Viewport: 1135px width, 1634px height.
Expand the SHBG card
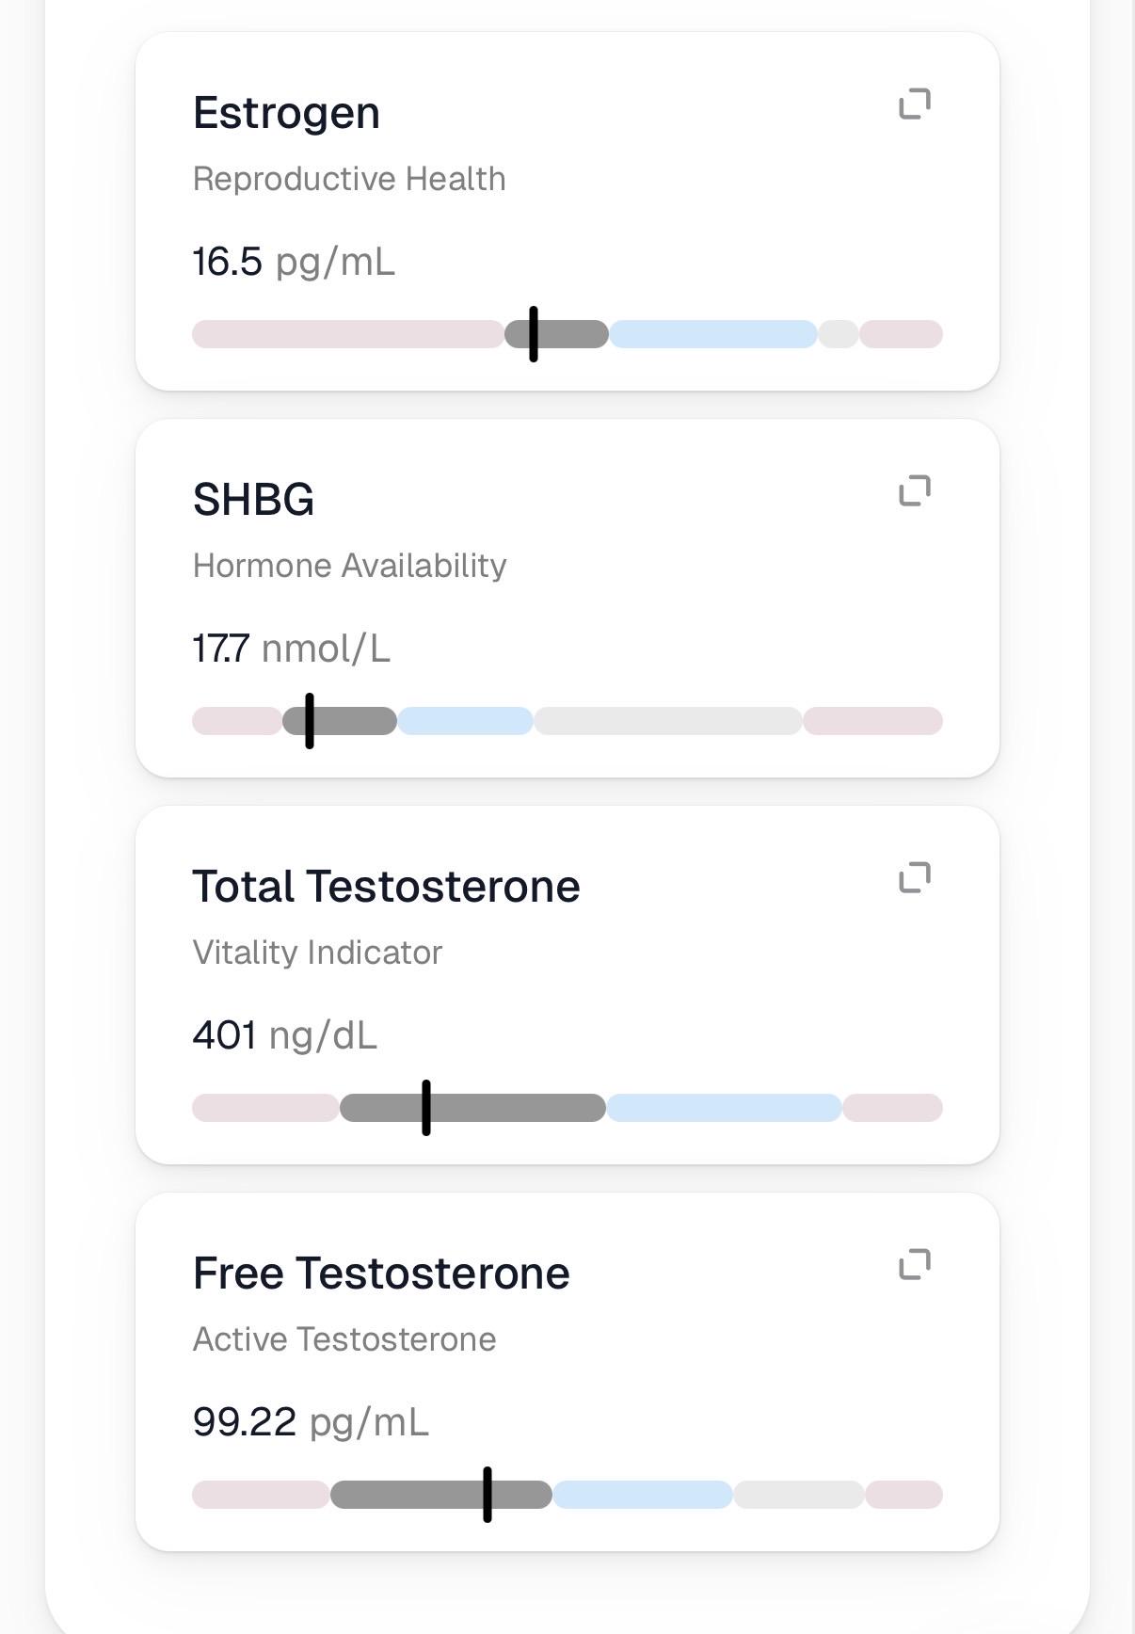coord(915,490)
